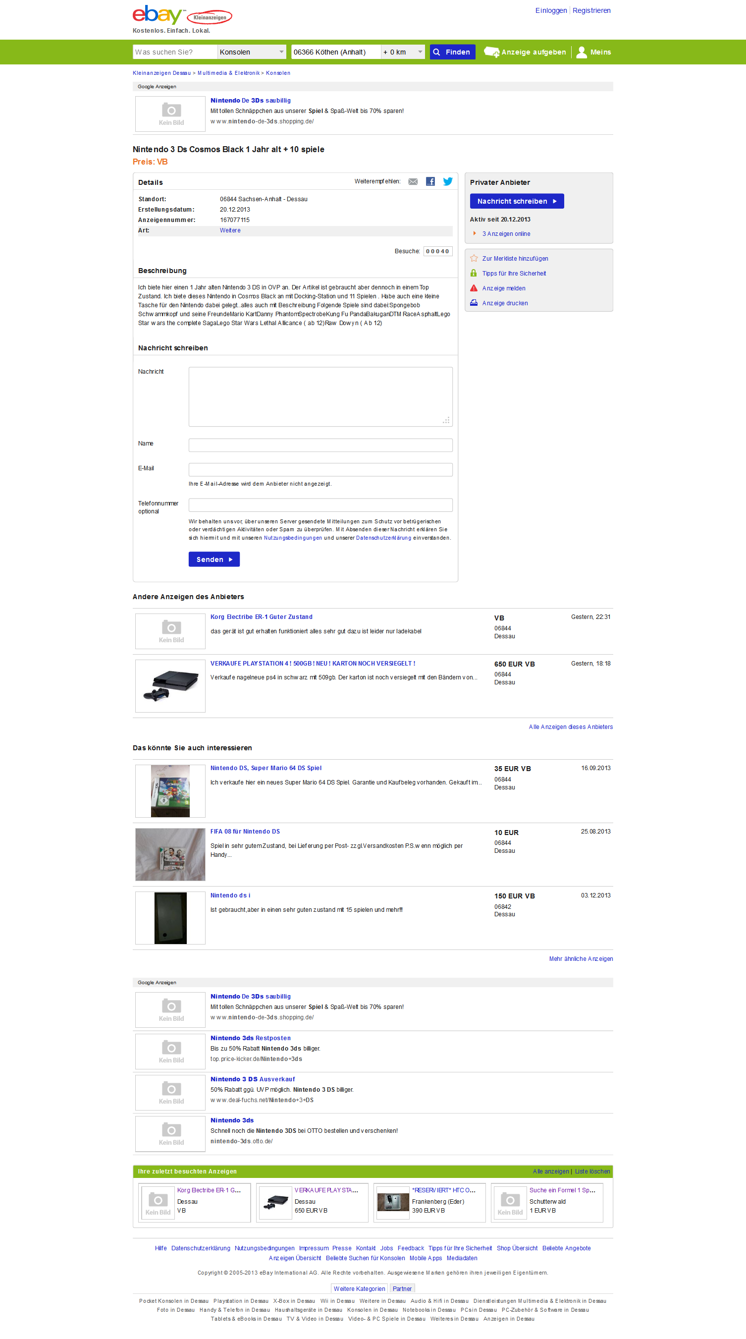The width and height of the screenshot is (746, 1339).
Task: Click into the Nachricht text area
Action: [320, 396]
